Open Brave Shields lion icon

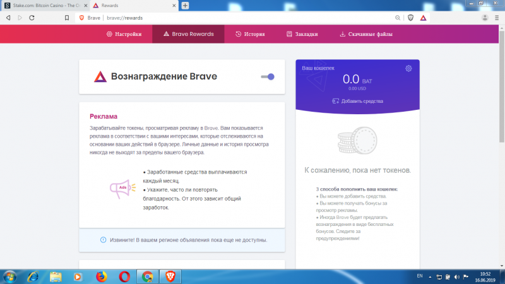410,18
